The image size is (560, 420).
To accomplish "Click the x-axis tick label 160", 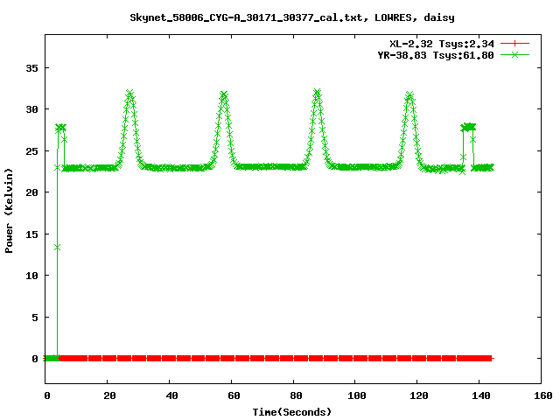I will [543, 395].
